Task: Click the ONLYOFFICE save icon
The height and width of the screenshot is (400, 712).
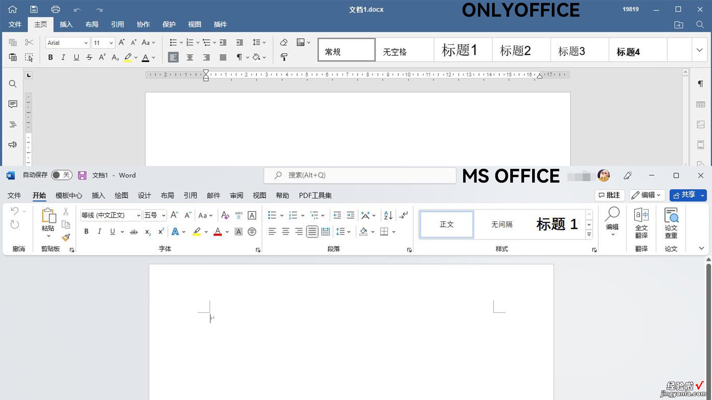Action: coord(34,9)
